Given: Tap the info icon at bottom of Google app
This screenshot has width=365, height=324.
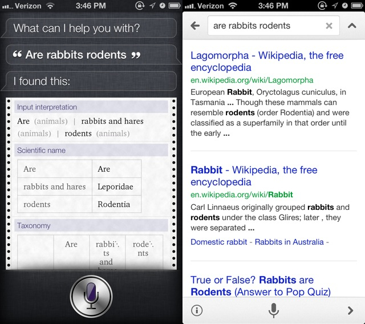Looking at the screenshot, I should 197,310.
